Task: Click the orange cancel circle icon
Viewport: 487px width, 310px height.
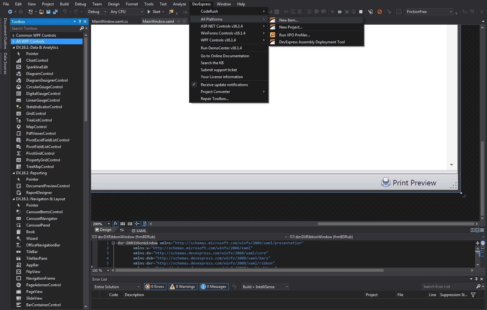Action: [380, 12]
